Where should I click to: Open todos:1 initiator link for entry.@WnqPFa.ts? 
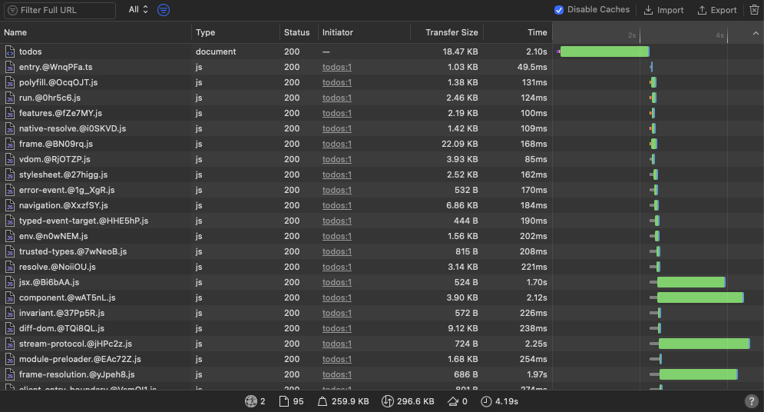336,68
